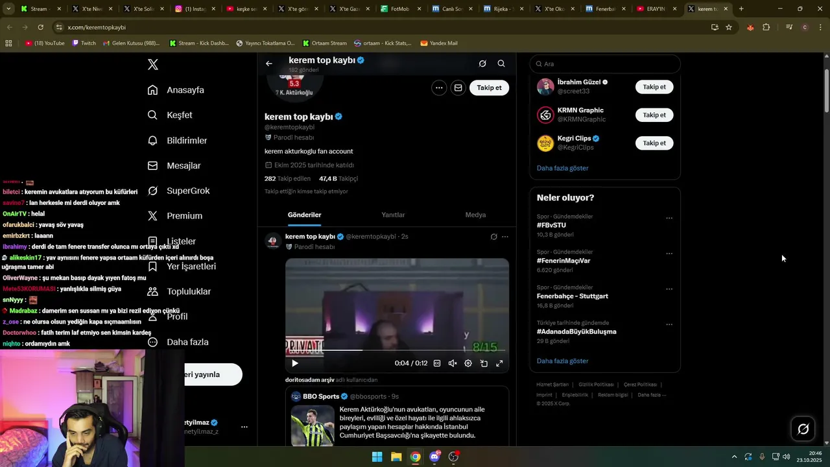Mute the video volume
The height and width of the screenshot is (467, 830).
[x=453, y=363]
